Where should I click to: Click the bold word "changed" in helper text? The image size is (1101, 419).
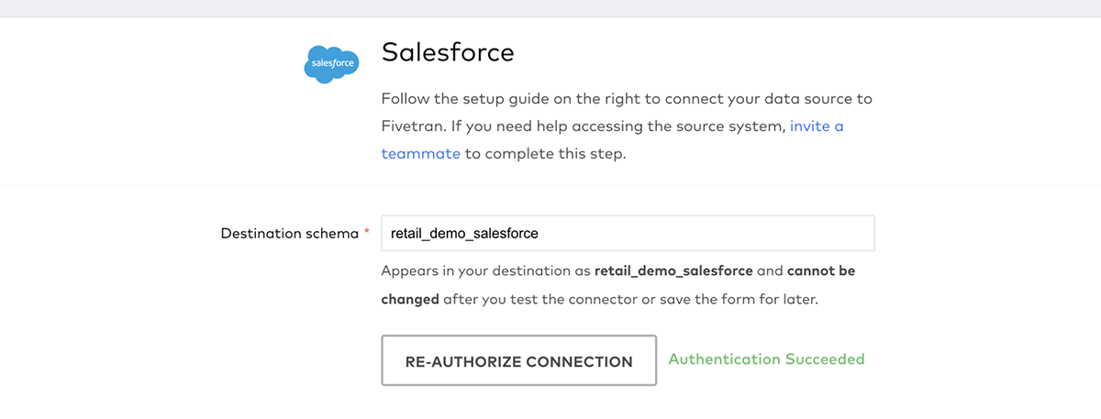point(410,299)
